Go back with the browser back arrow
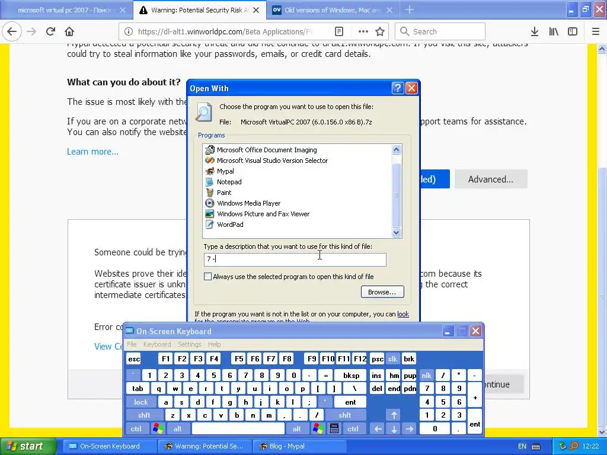This screenshot has width=607, height=455. click(12, 32)
